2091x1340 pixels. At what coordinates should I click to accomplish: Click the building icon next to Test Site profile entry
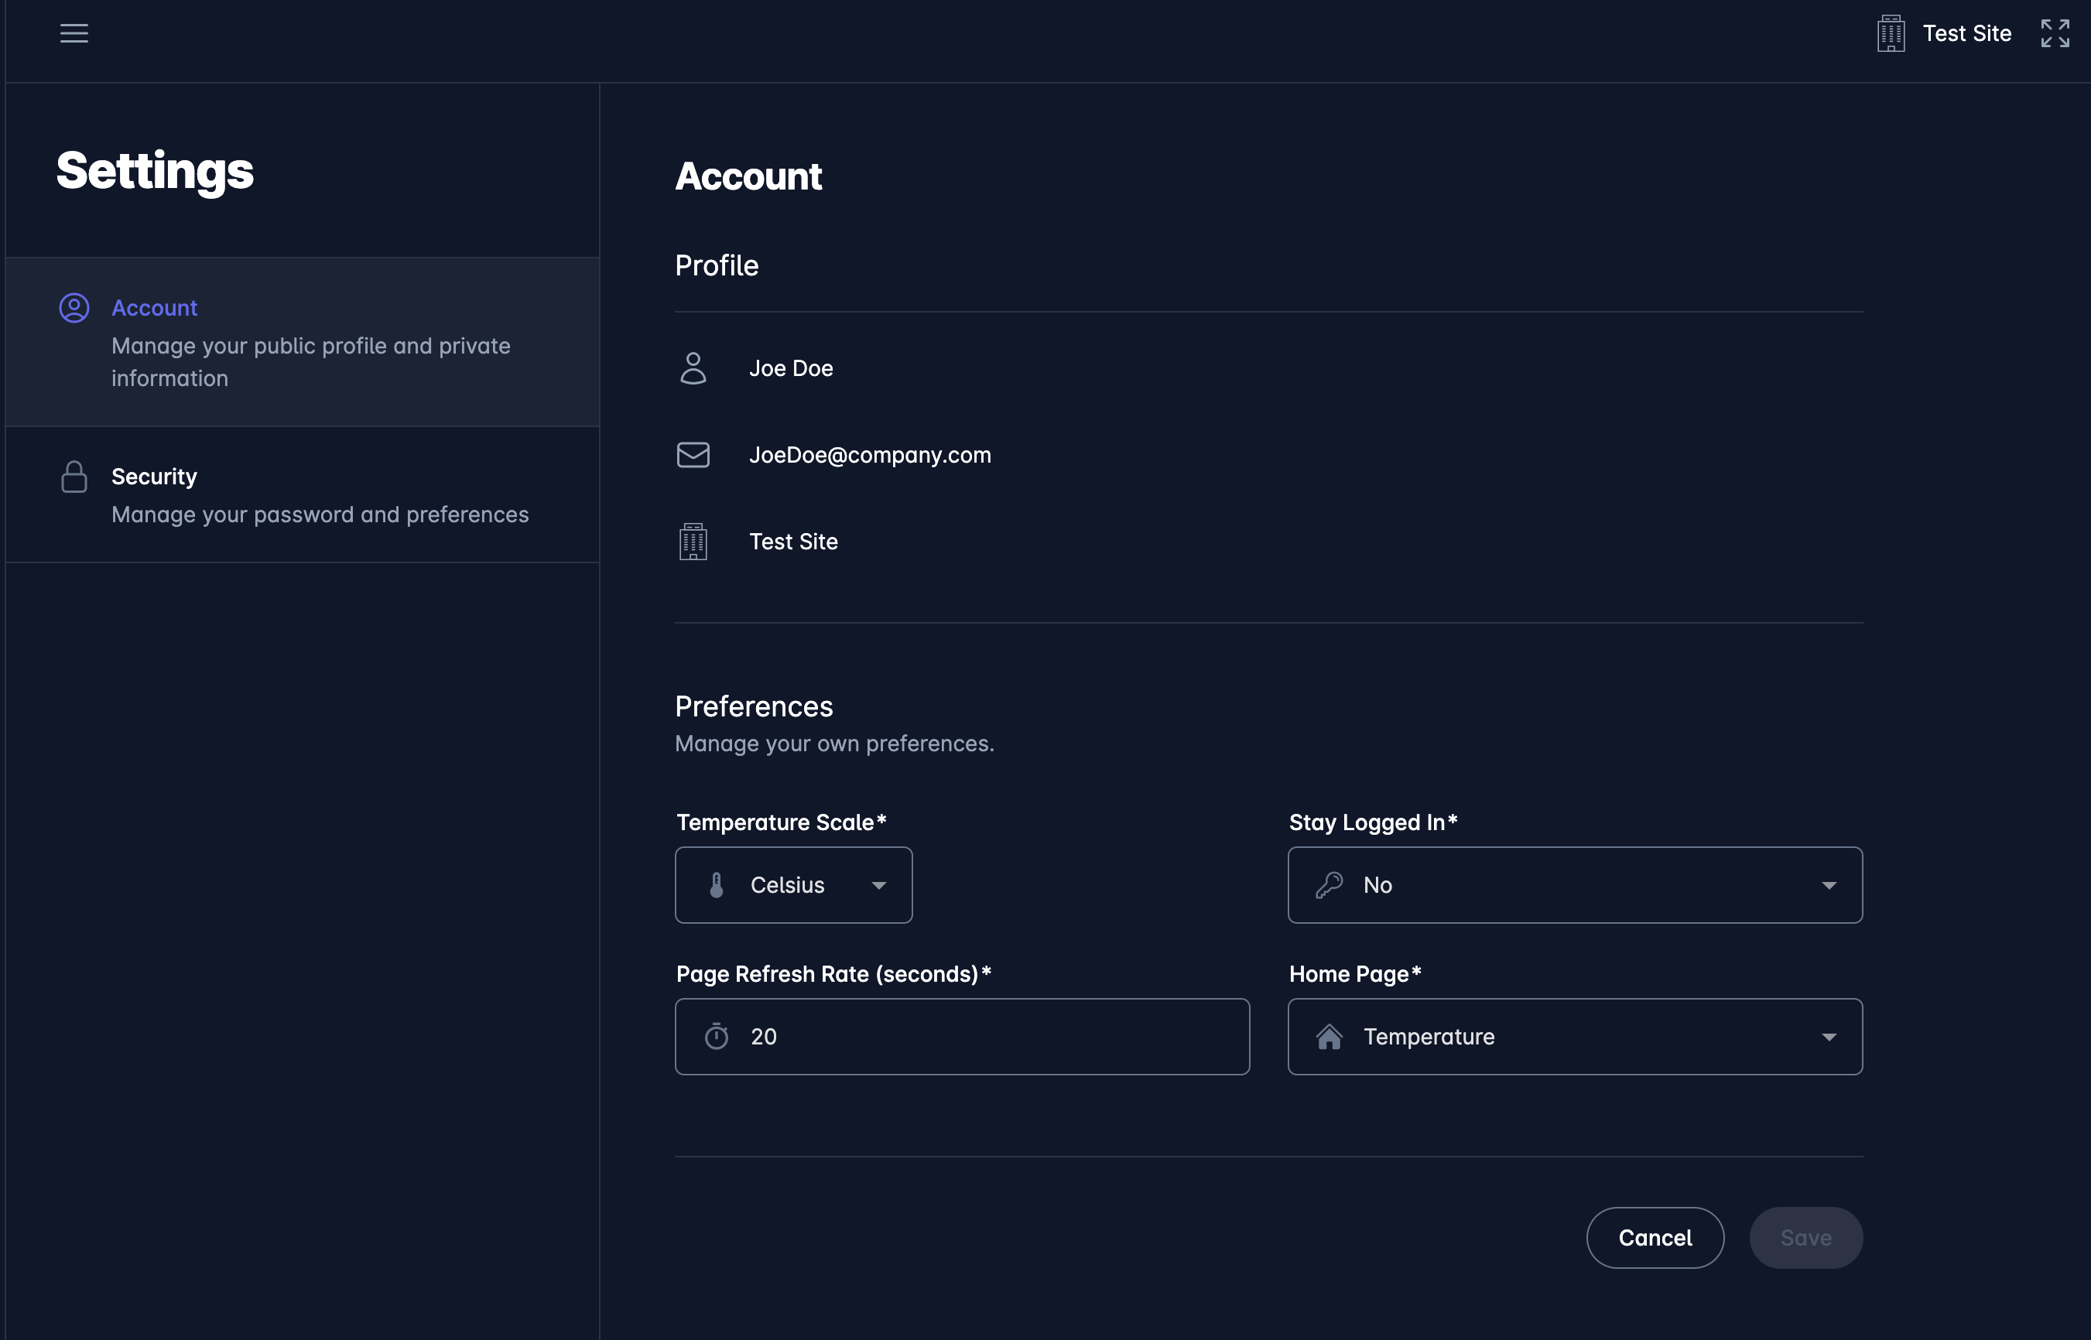click(x=693, y=540)
